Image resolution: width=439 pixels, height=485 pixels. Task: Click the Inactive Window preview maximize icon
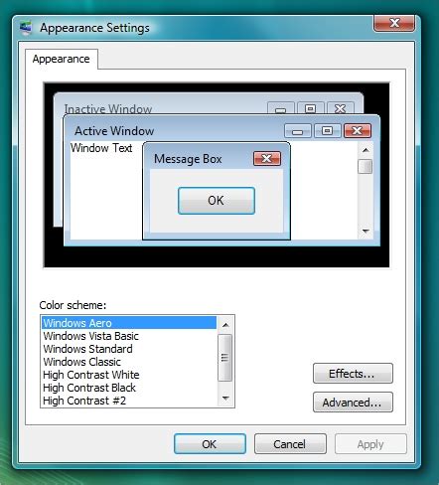point(310,108)
